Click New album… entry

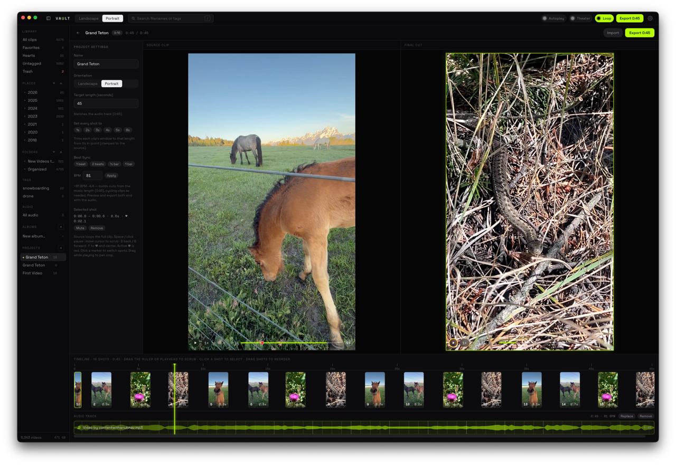(x=43, y=236)
